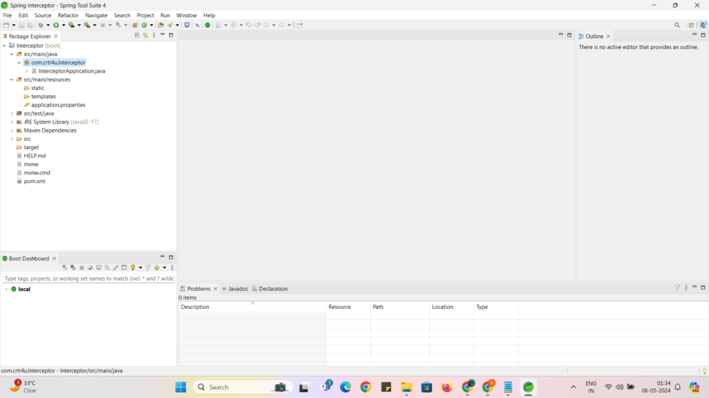Click the green plus icon in Boot Dashboard

156,267
